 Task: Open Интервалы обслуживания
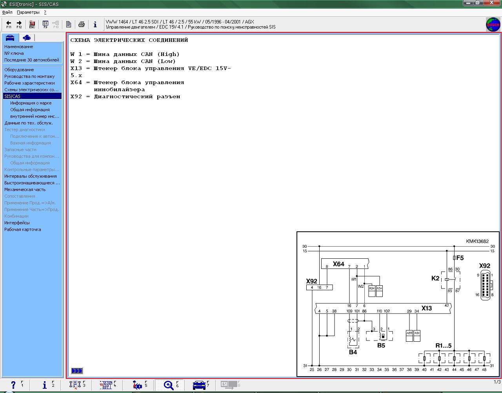tap(31, 176)
